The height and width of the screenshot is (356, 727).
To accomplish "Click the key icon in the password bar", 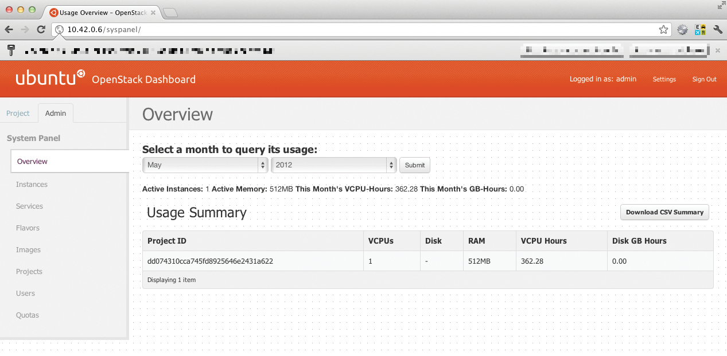I will point(11,50).
